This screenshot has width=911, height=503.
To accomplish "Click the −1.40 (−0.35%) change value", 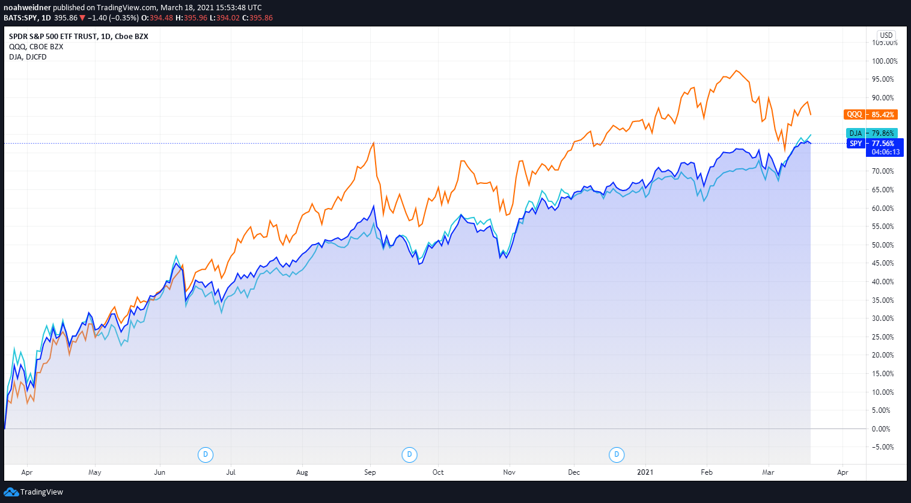I will click(113, 17).
